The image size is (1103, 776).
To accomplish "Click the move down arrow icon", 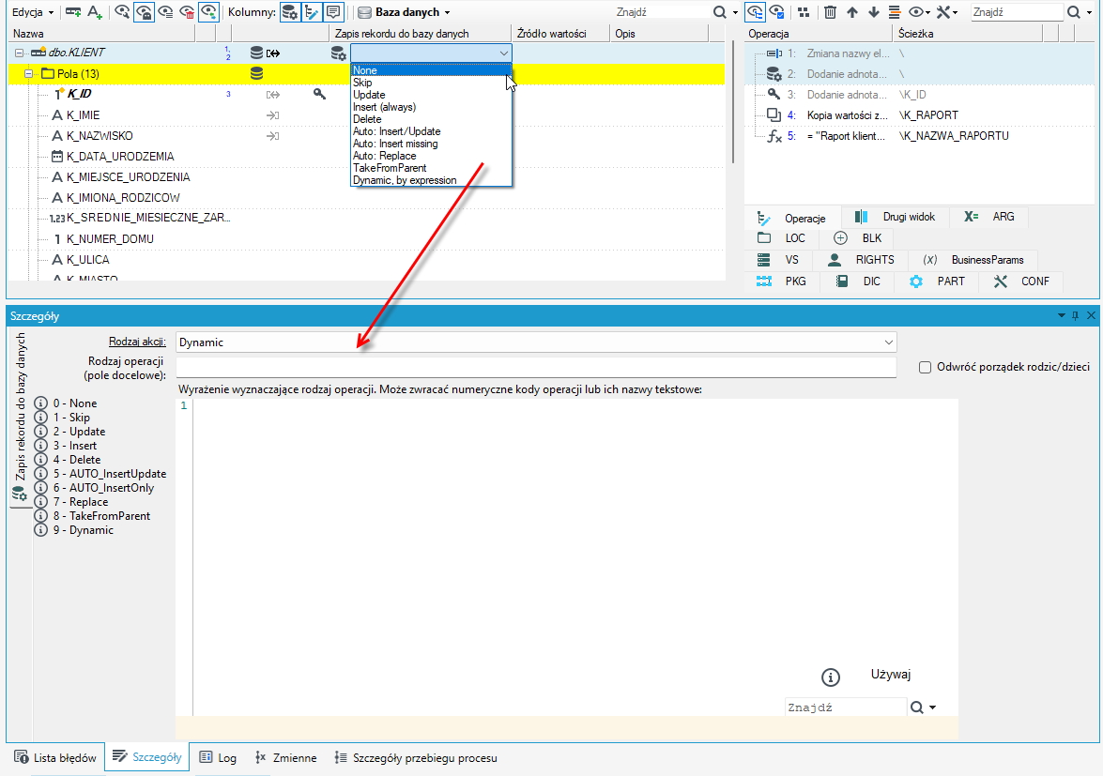I will tap(874, 12).
